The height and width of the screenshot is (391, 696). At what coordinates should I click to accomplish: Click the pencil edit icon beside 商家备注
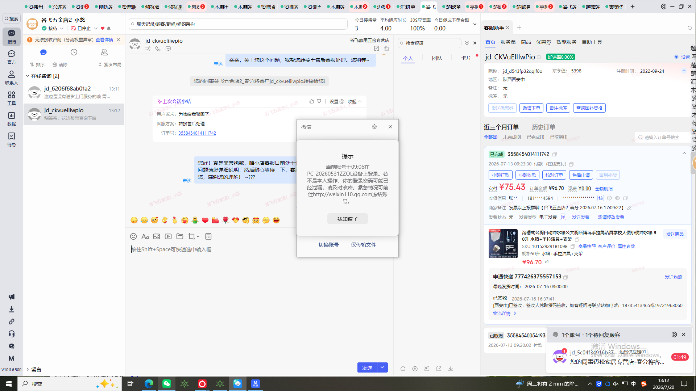pyautogui.click(x=629, y=208)
